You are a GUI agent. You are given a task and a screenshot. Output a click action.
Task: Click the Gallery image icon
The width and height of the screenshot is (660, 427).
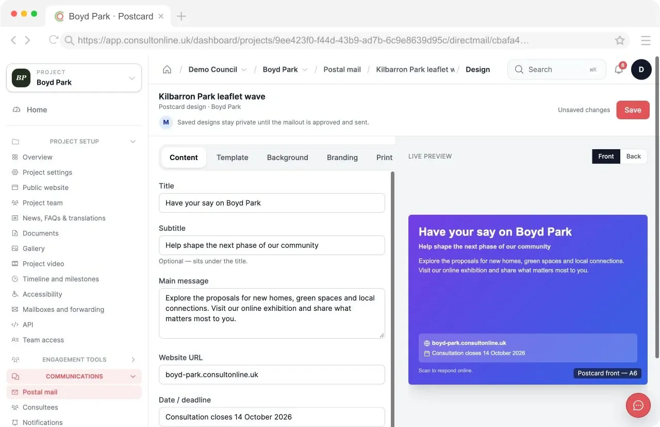tap(15, 248)
